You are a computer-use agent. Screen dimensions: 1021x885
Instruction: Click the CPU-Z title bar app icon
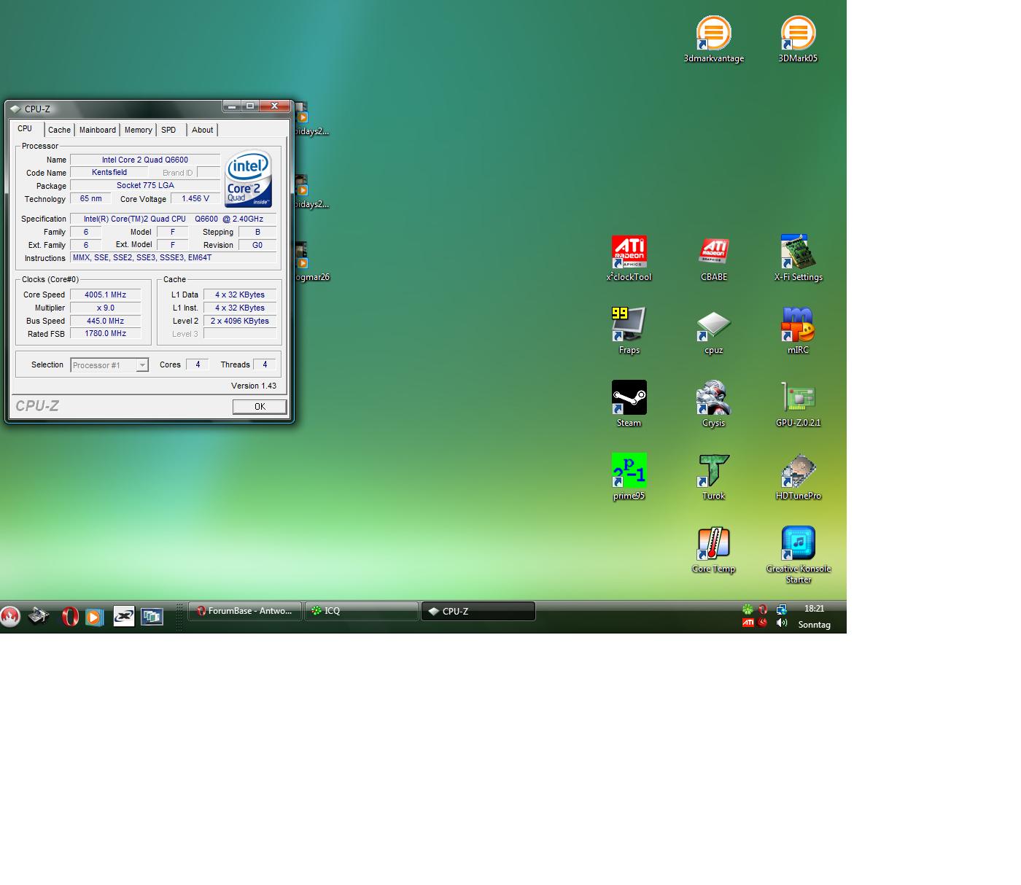[x=15, y=109]
